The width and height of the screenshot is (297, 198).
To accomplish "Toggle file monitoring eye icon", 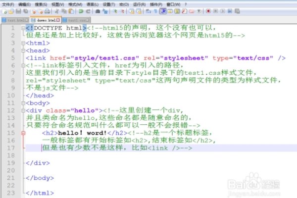I will click(x=199, y=11).
